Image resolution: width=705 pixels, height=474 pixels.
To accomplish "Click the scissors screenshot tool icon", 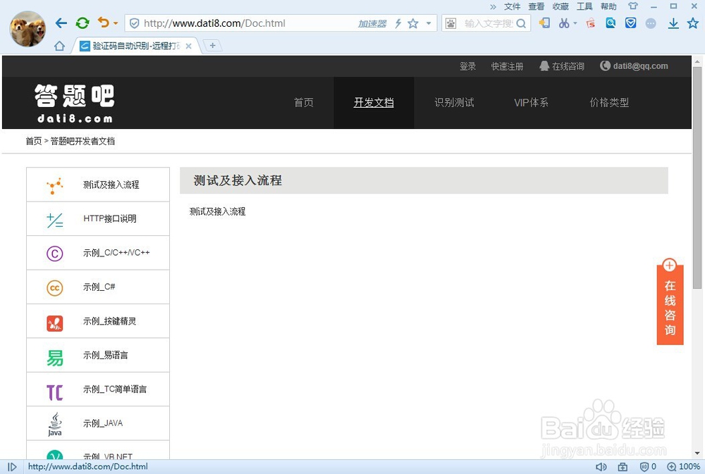I will [x=564, y=23].
